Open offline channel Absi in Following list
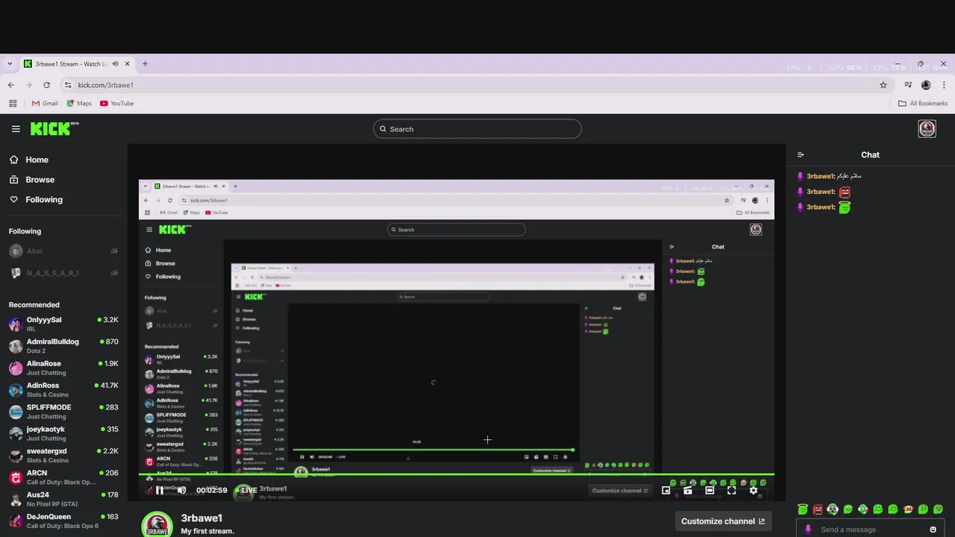955x537 pixels. coord(63,251)
